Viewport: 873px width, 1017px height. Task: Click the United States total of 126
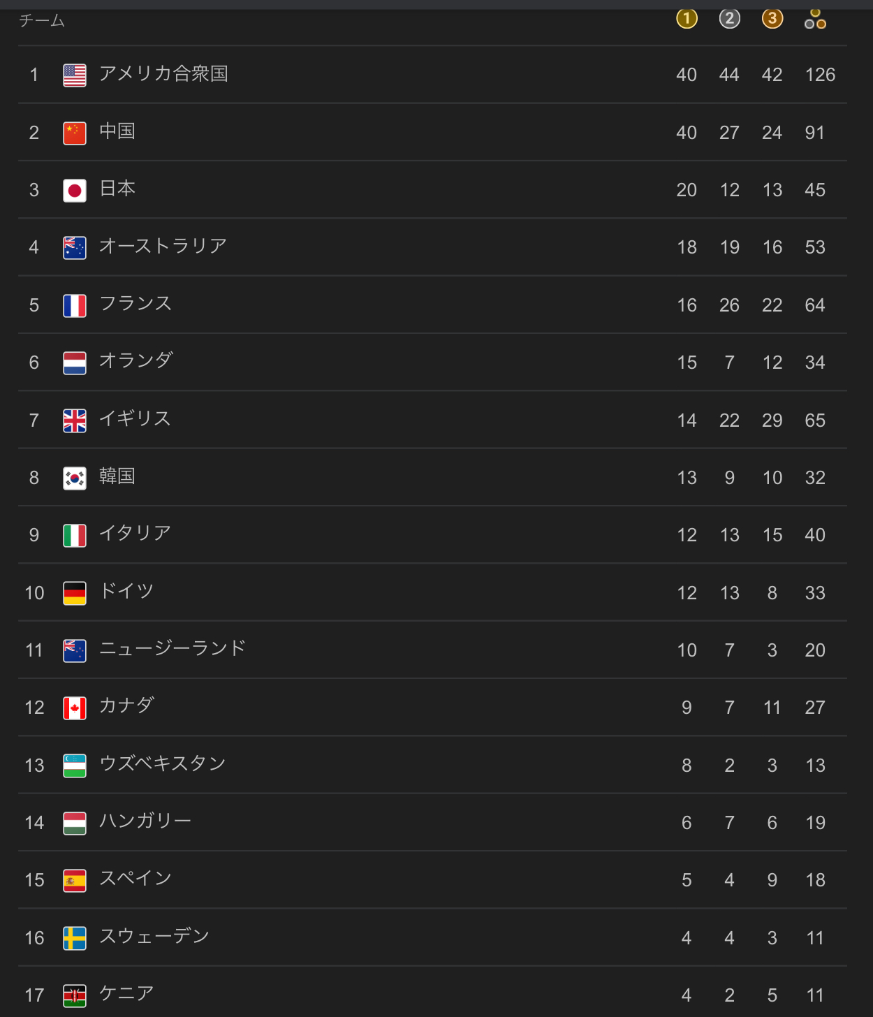click(x=820, y=75)
